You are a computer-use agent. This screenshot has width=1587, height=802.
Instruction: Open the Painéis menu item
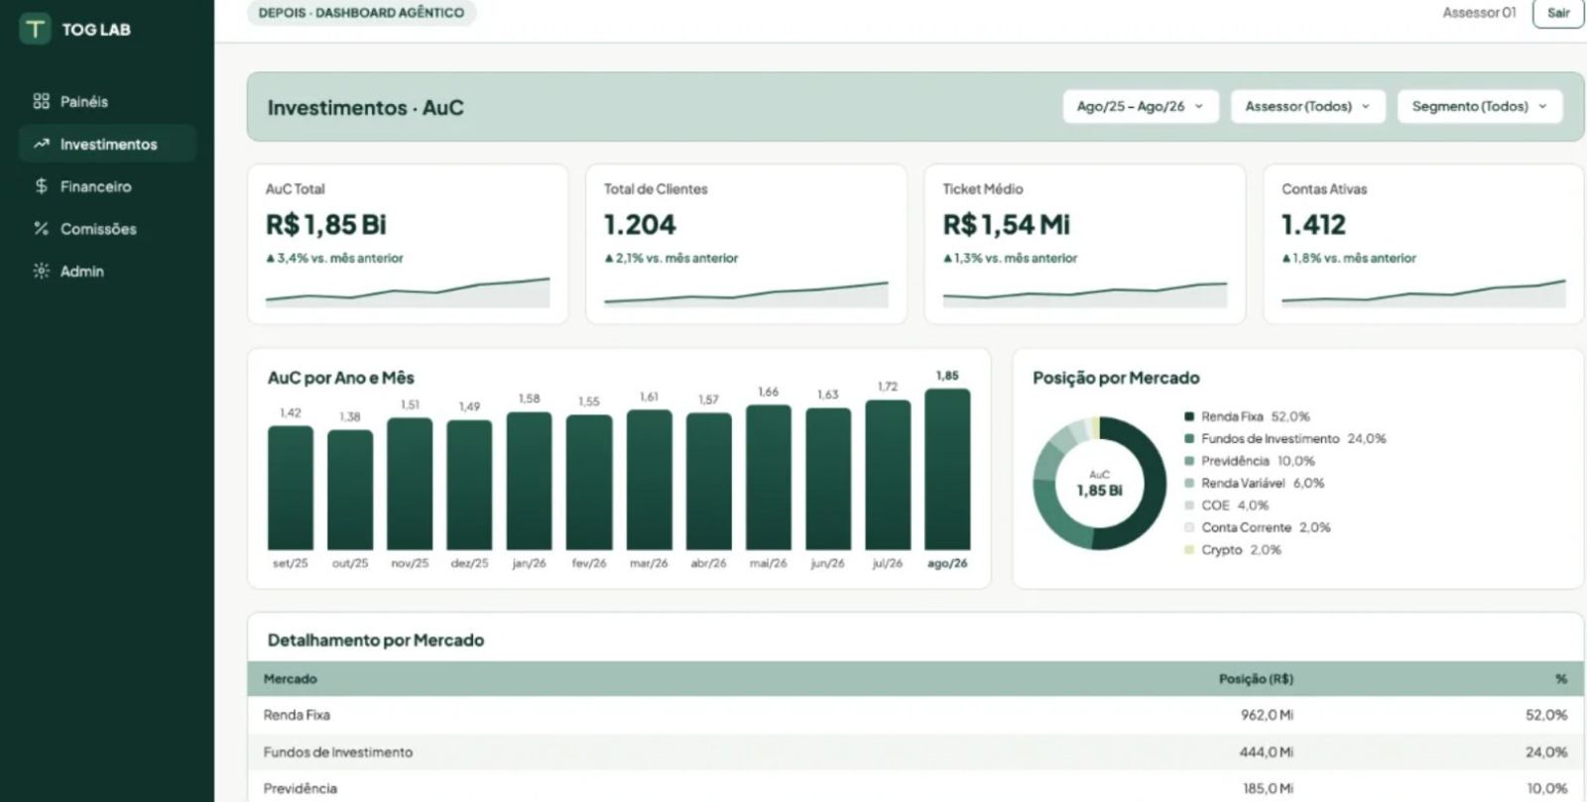click(107, 101)
